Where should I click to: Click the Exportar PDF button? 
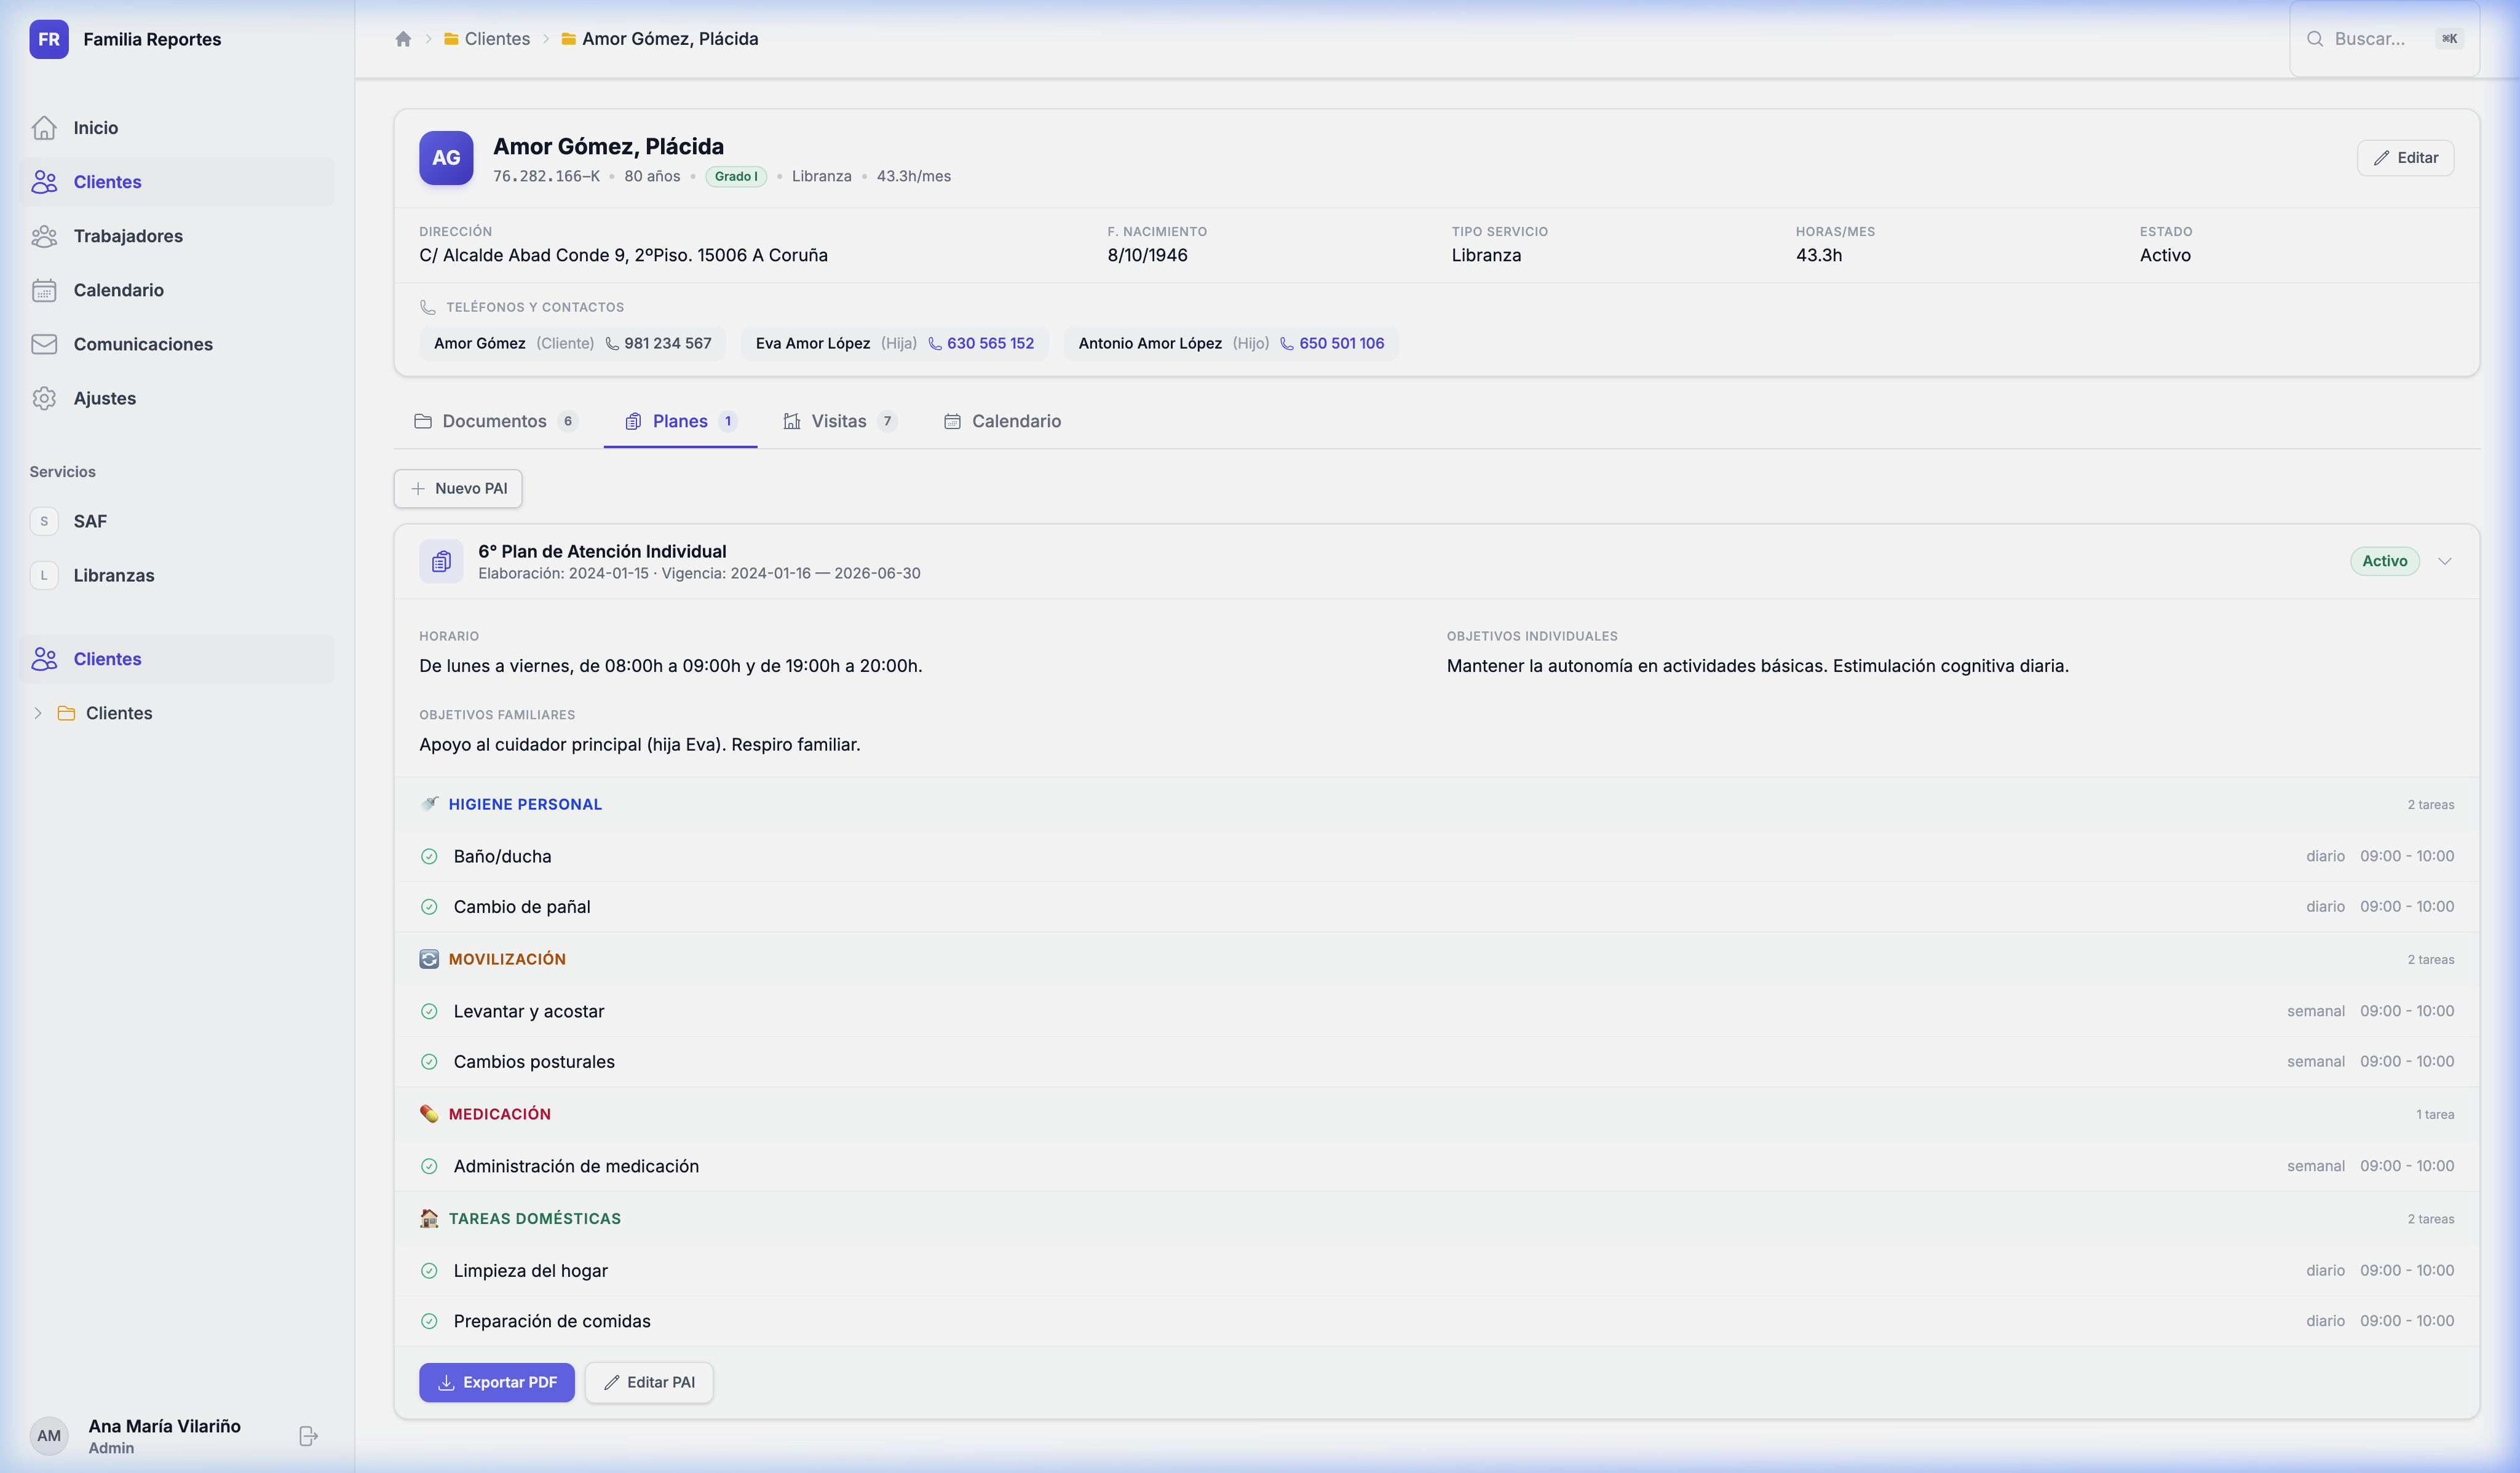tap(496, 1382)
